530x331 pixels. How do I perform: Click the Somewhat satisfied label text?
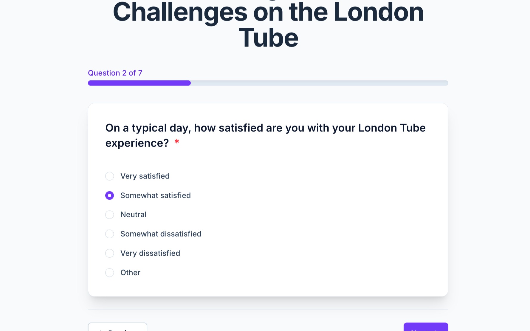(155, 195)
